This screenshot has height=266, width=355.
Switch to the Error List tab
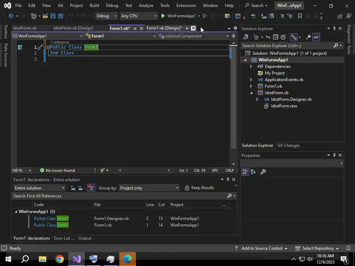(64, 238)
